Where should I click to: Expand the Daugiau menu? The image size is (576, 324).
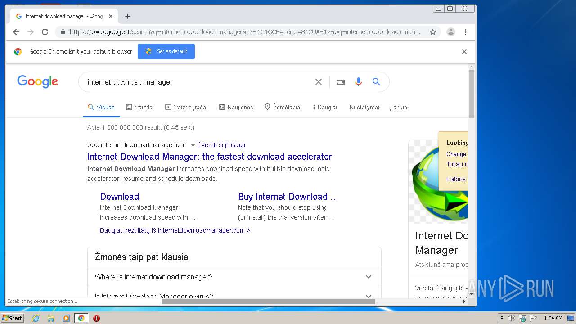326,107
